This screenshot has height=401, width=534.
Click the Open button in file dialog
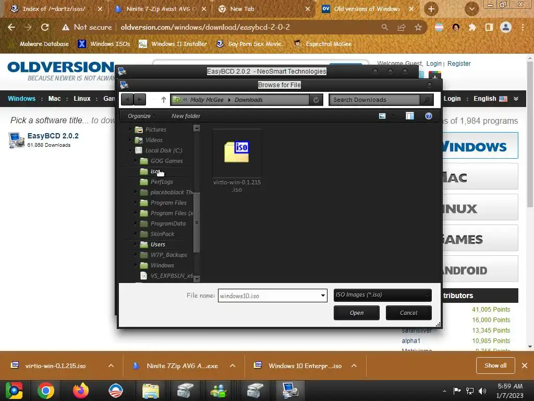click(357, 313)
